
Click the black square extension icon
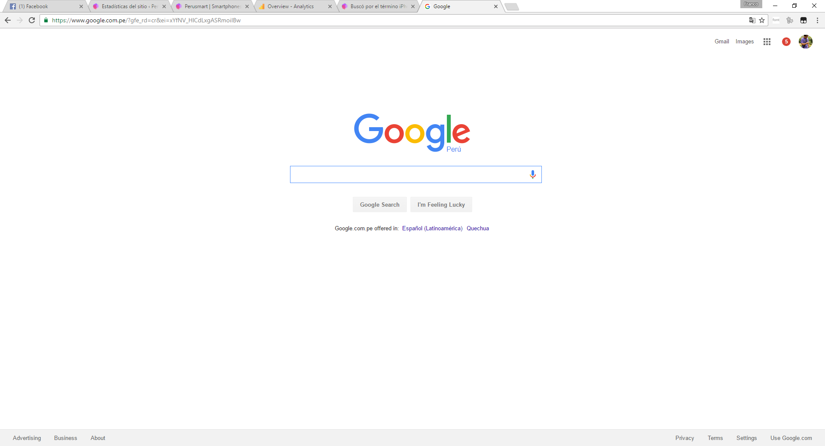click(x=804, y=20)
